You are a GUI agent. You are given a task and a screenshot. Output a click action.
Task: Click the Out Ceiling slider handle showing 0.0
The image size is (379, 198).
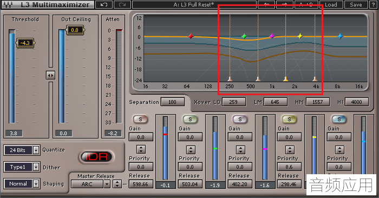[x=75, y=30]
